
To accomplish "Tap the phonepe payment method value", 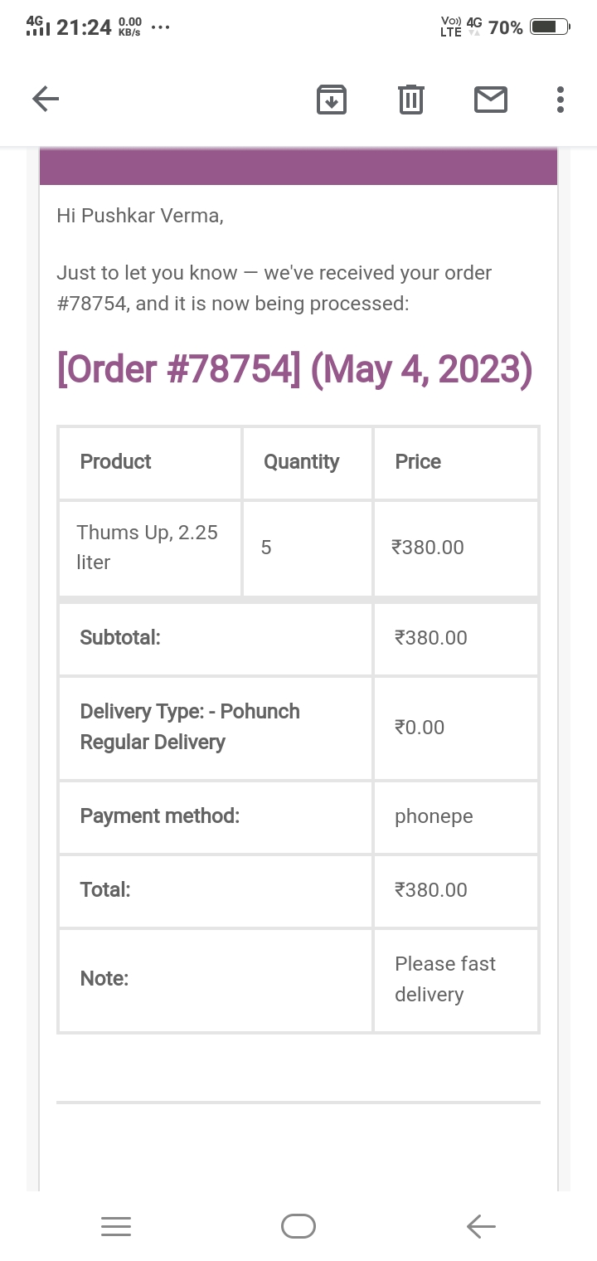I will (434, 816).
